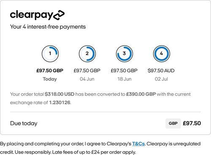Select payment circle number 3
The height and width of the screenshot is (155, 211).
click(x=124, y=54)
